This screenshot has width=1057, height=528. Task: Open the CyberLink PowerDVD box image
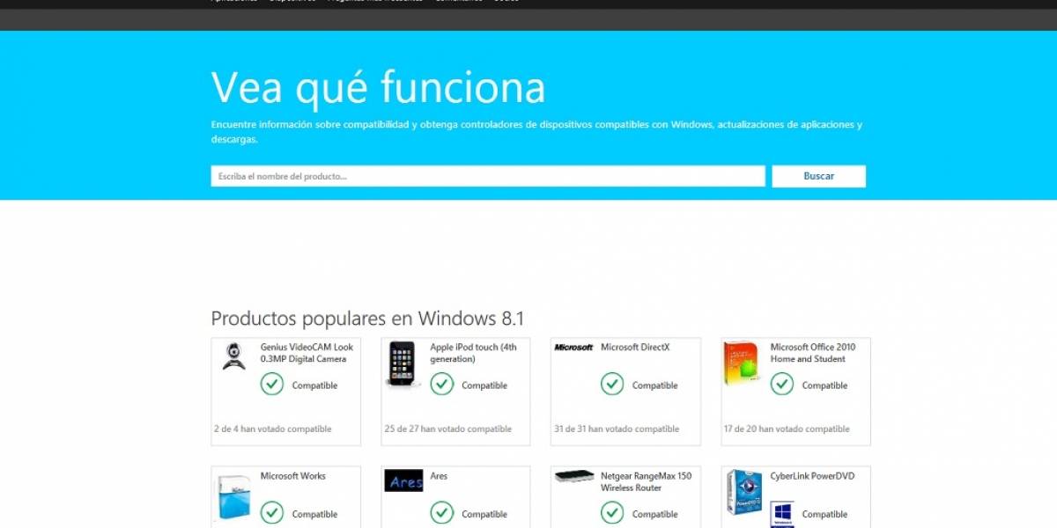(x=744, y=493)
